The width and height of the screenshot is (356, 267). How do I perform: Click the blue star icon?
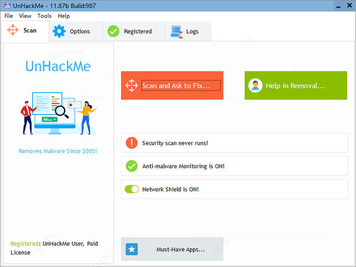(x=132, y=249)
